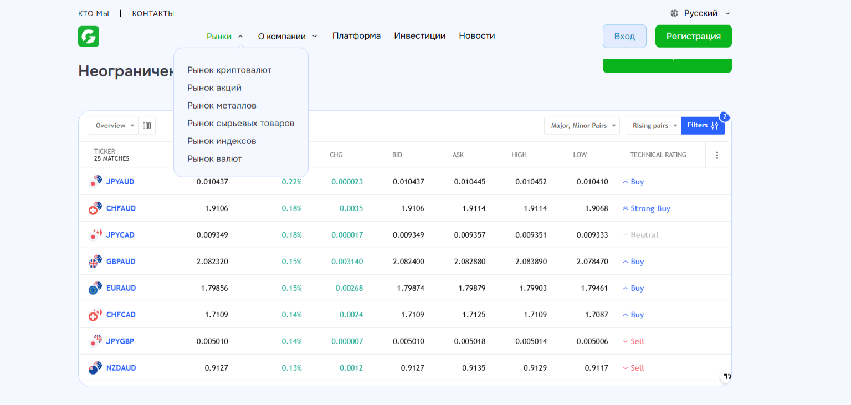Open the Инвестиции page
The image size is (851, 405).
coord(420,36)
